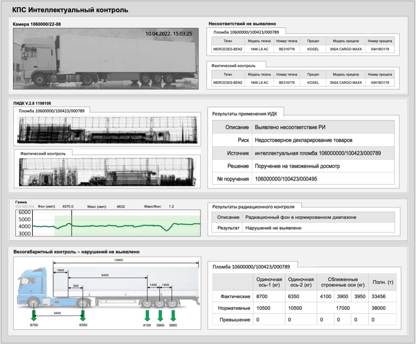Click the first gray square under the Гамма label
This screenshot has width=417, height=345.
tap(18, 207)
